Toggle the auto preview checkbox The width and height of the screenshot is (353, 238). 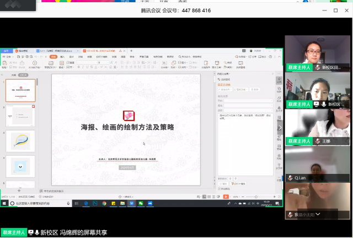click(x=220, y=189)
